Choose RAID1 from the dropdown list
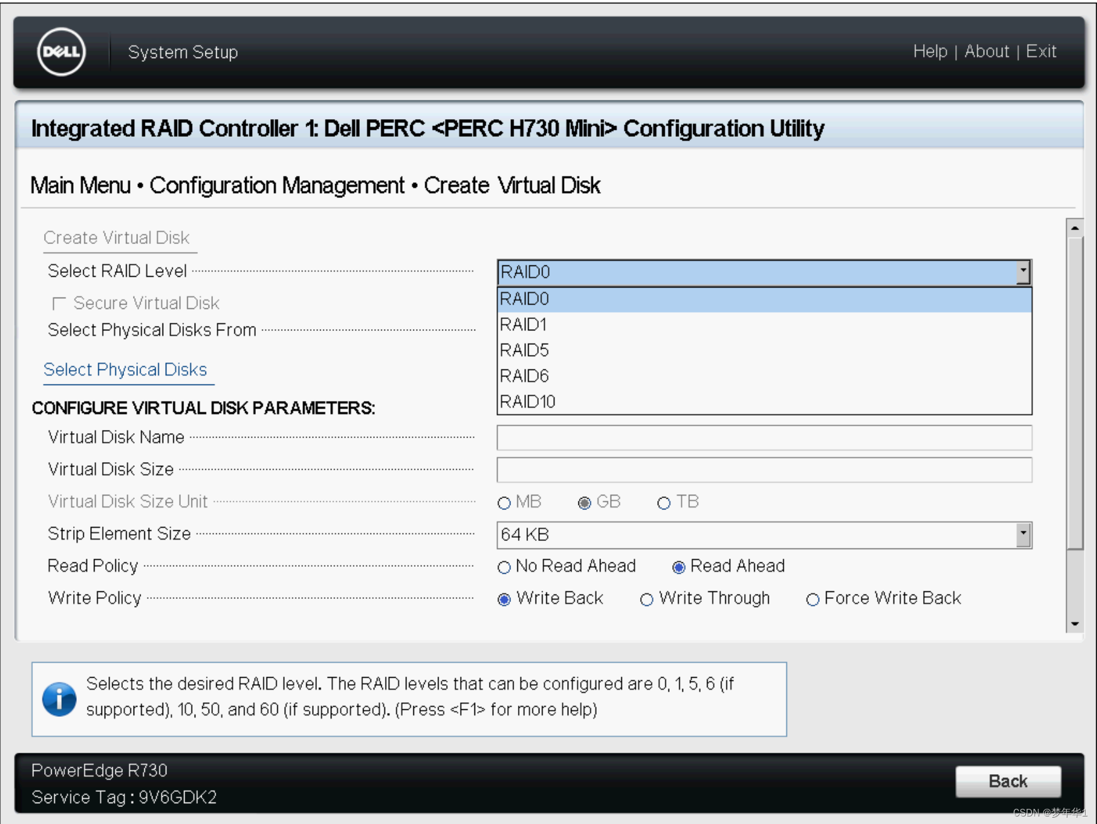The height and width of the screenshot is (824, 1097). tap(764, 325)
